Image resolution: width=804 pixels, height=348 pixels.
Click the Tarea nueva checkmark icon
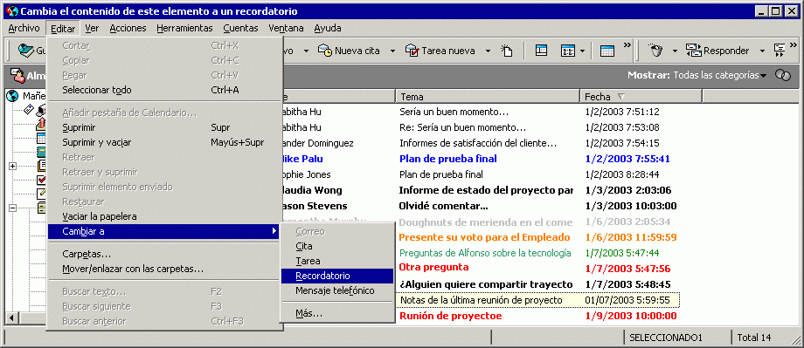point(412,51)
